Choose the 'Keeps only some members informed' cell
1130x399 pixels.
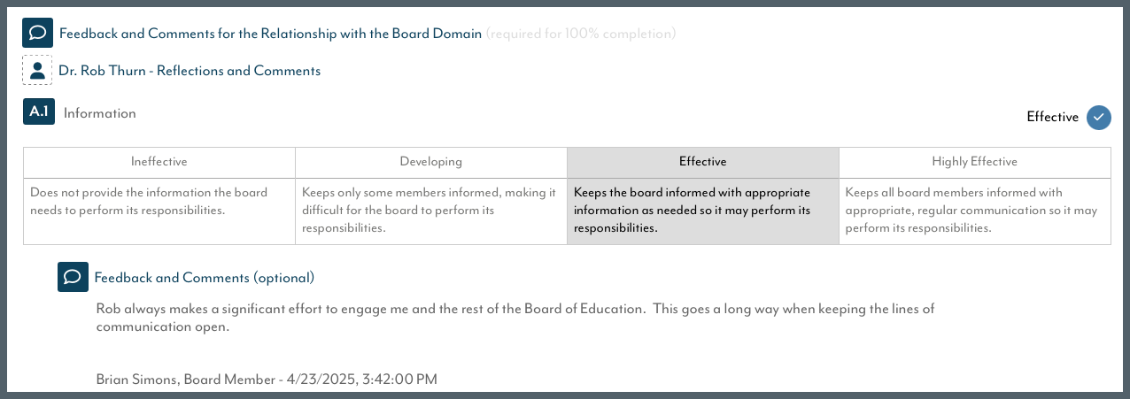431,211
